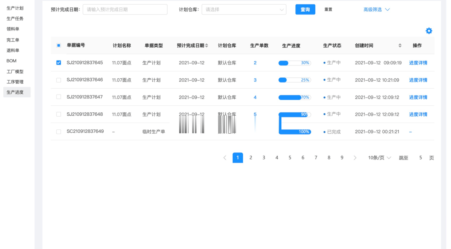
Task: Click the 查询 search button
Action: click(305, 9)
